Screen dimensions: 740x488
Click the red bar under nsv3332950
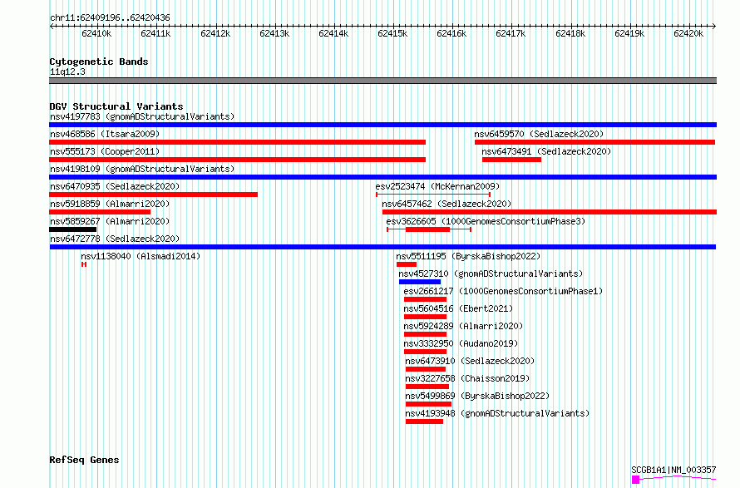(x=425, y=352)
